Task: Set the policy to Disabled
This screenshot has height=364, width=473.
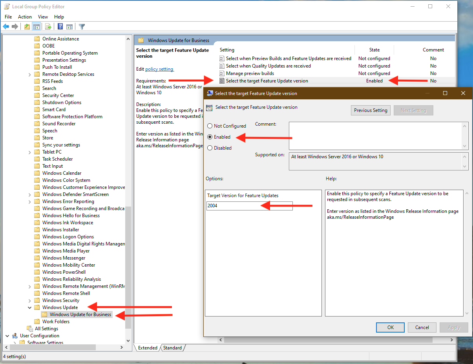Action: click(x=210, y=148)
